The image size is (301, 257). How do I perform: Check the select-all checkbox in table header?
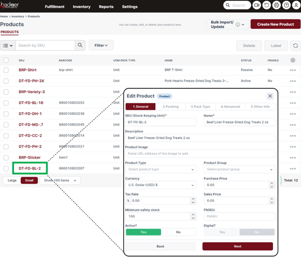(x=6, y=60)
